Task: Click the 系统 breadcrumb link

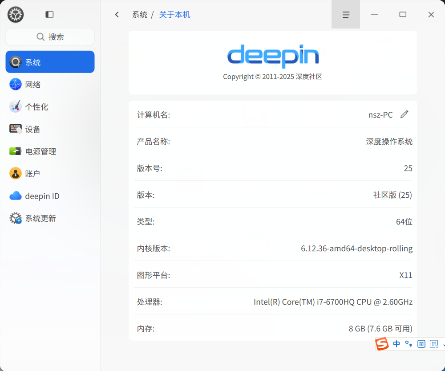Action: click(x=139, y=15)
